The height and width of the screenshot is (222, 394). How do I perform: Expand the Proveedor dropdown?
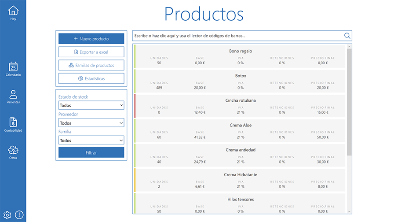pos(91,123)
